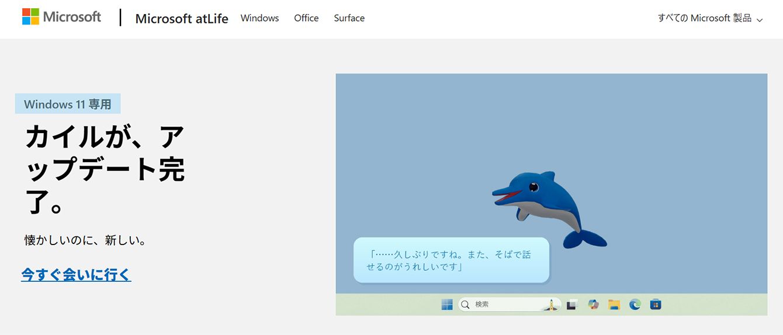Screen dimensions: 783x335
Task: Click the Copilot icon in hero taskbar
Action: pyautogui.click(x=593, y=304)
